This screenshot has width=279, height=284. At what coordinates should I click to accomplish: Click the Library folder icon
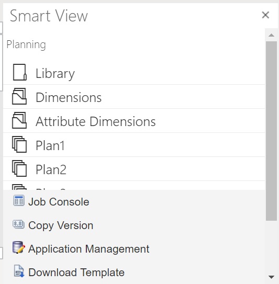coord(19,72)
